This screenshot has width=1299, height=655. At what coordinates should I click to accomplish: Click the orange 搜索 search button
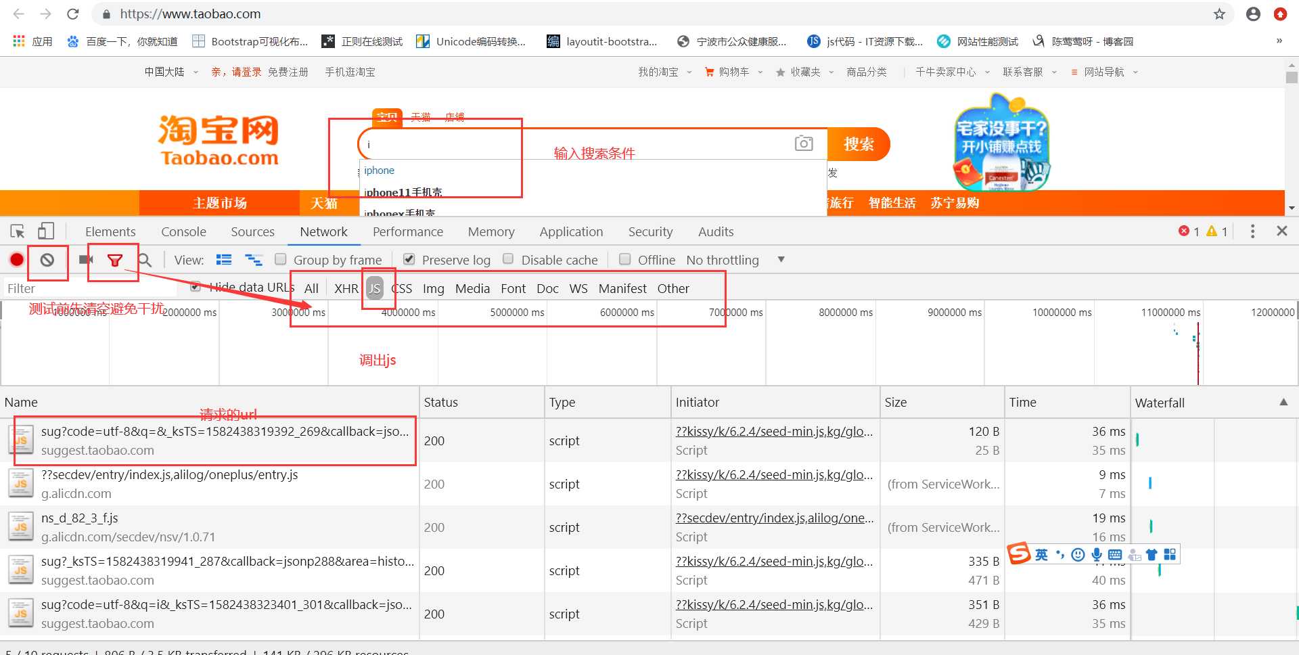coord(859,144)
